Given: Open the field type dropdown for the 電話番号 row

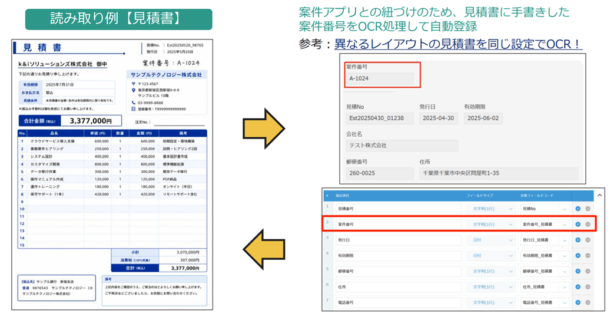Looking at the screenshot, I should coord(490,302).
